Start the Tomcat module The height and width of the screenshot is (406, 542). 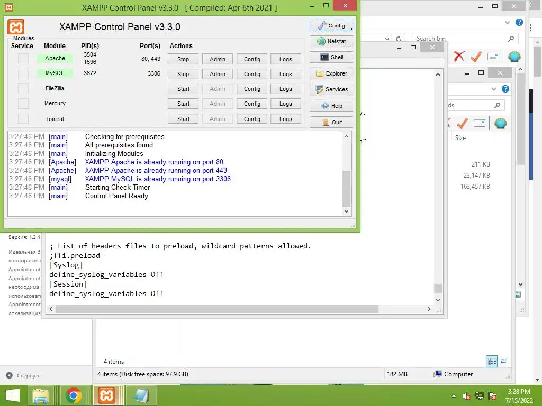[x=183, y=119]
